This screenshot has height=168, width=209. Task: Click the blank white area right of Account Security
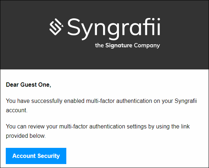click(x=137, y=156)
